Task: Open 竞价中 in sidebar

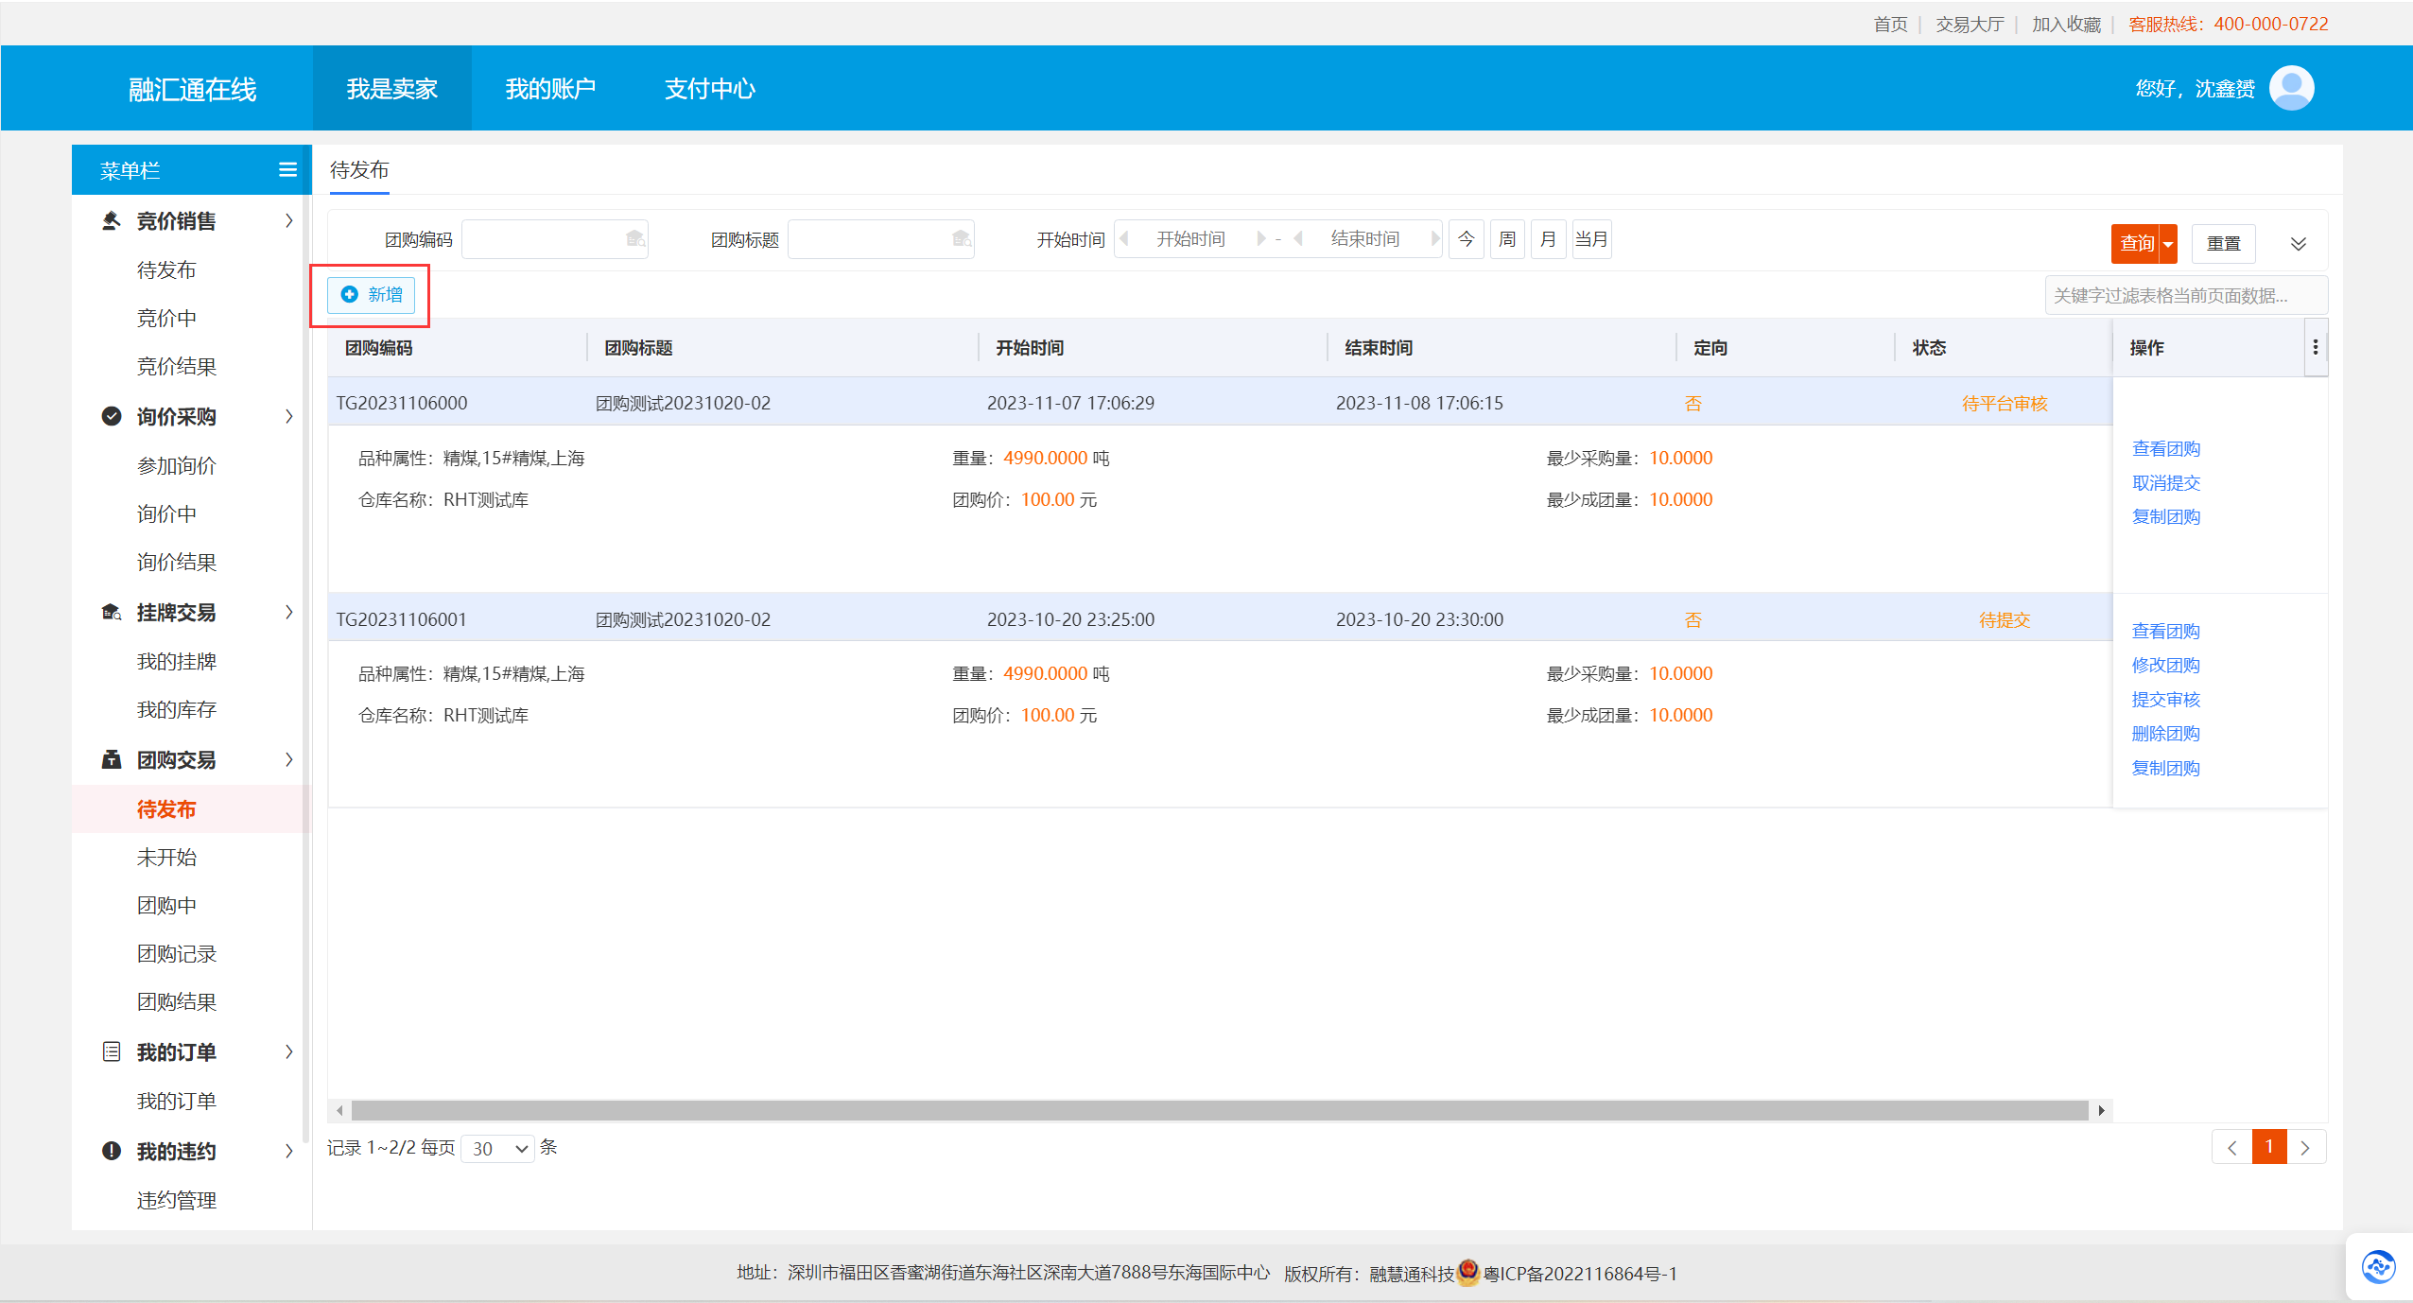Action: click(x=166, y=318)
